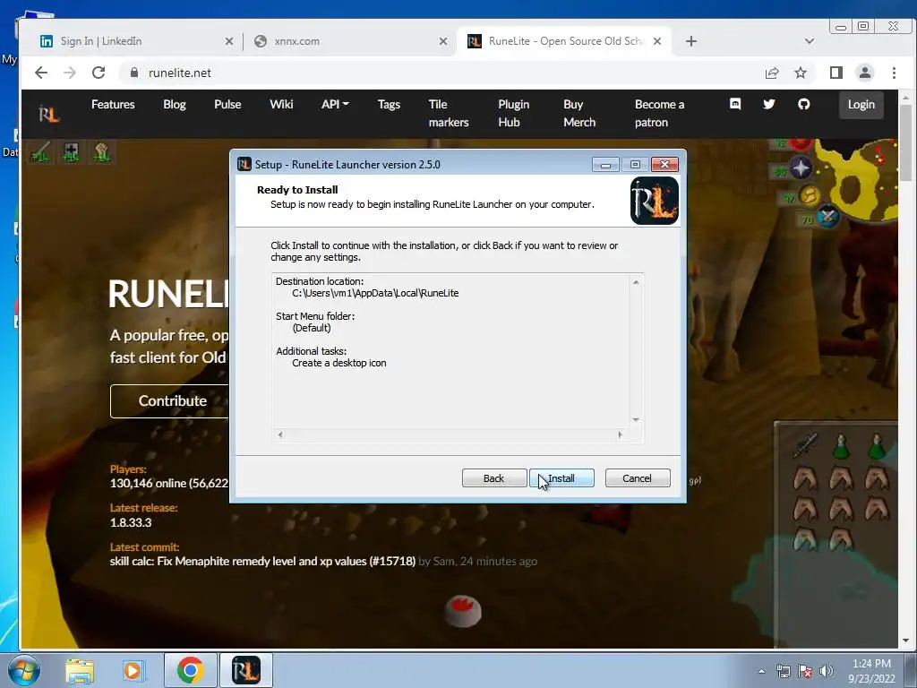The width and height of the screenshot is (917, 688).
Task: Show hidden tray icons arrow
Action: click(x=761, y=671)
